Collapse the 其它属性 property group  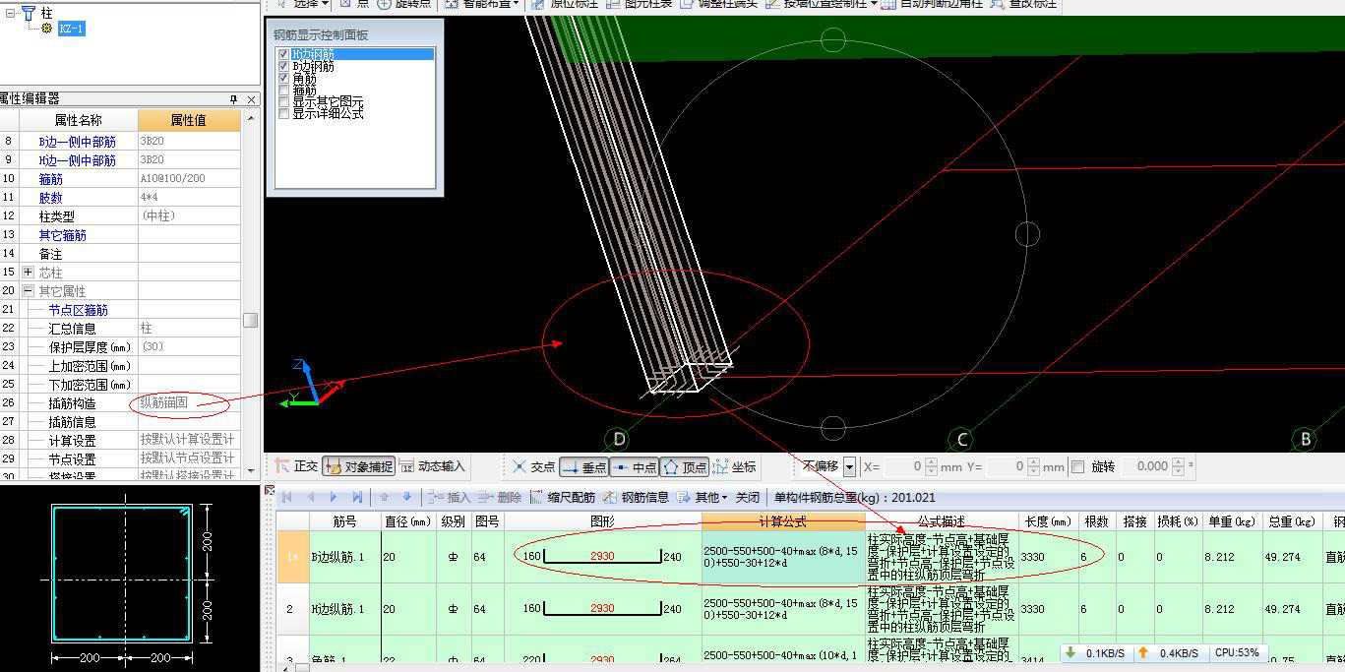(x=28, y=291)
